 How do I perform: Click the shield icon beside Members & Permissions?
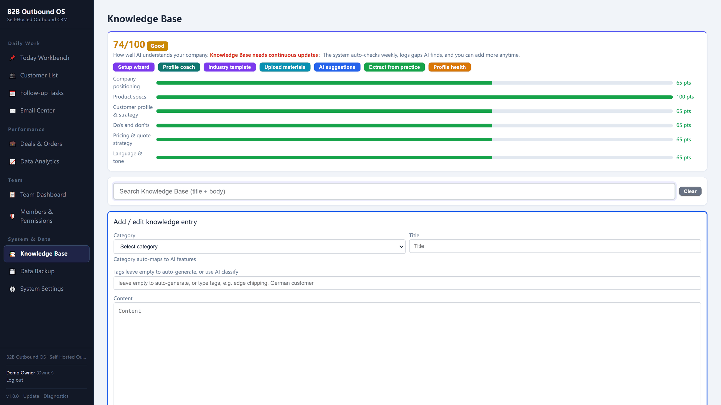(x=12, y=216)
